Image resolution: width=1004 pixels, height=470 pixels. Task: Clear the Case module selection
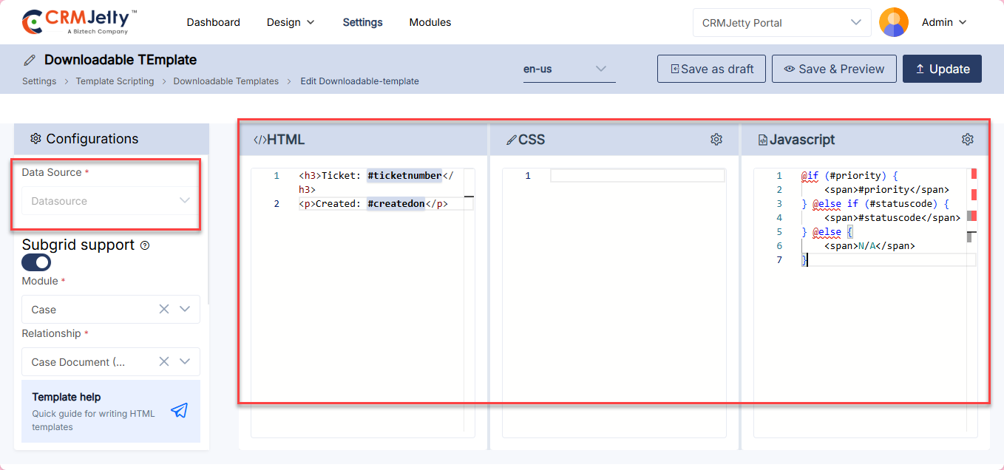pyautogui.click(x=164, y=309)
